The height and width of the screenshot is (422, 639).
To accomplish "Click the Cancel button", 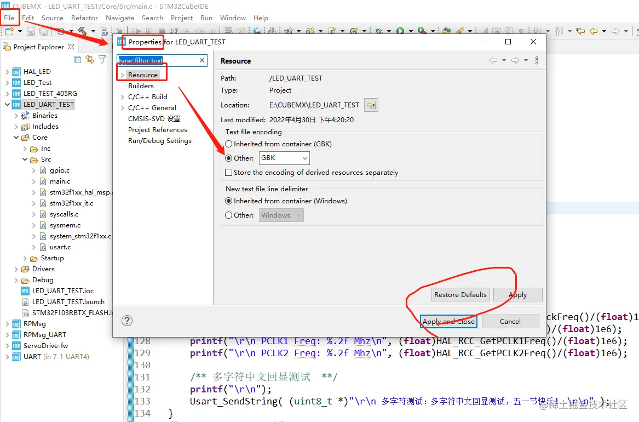I will pos(510,321).
